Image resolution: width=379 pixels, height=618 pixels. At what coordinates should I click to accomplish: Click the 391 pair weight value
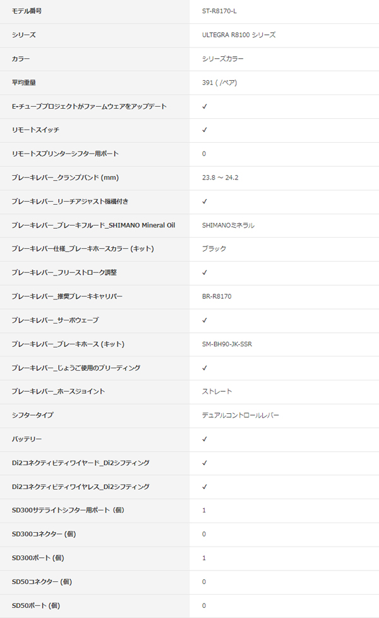(219, 83)
